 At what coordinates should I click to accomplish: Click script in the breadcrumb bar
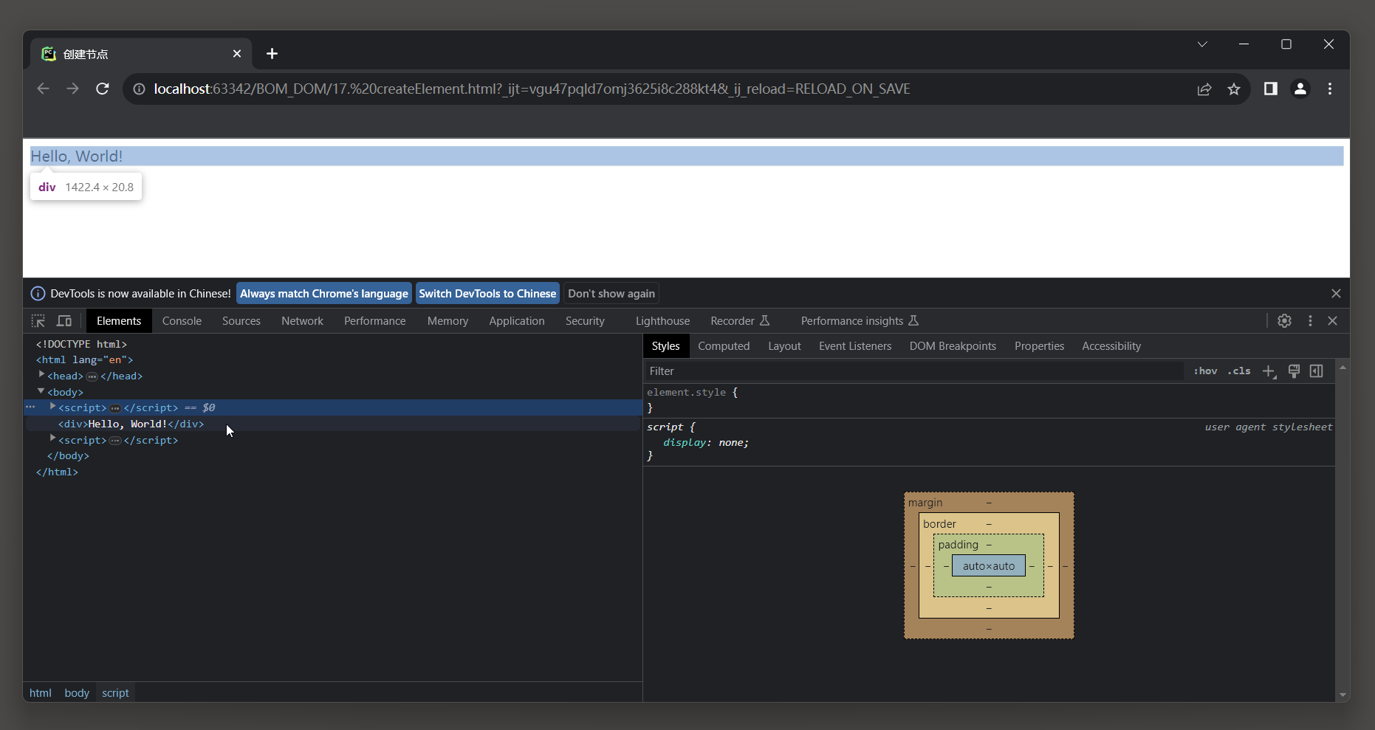click(x=115, y=693)
